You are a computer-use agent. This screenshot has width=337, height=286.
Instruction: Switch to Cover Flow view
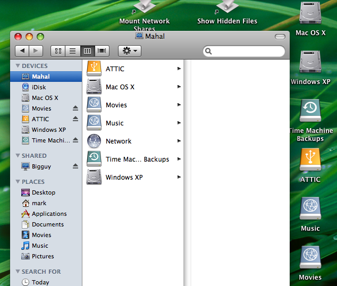(x=102, y=51)
